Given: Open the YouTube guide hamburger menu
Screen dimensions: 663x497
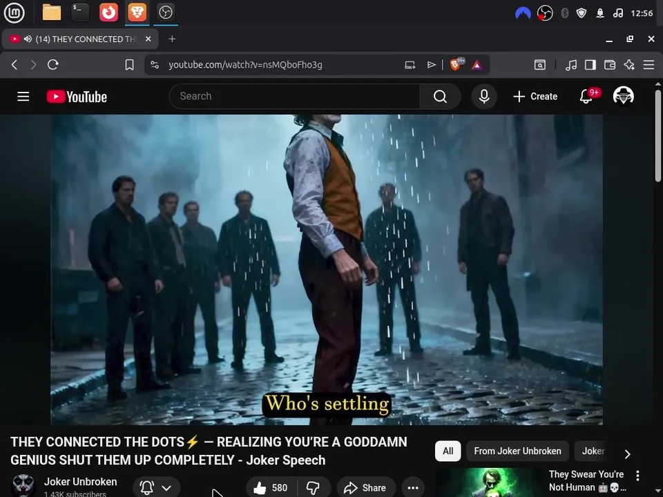Looking at the screenshot, I should [x=23, y=97].
